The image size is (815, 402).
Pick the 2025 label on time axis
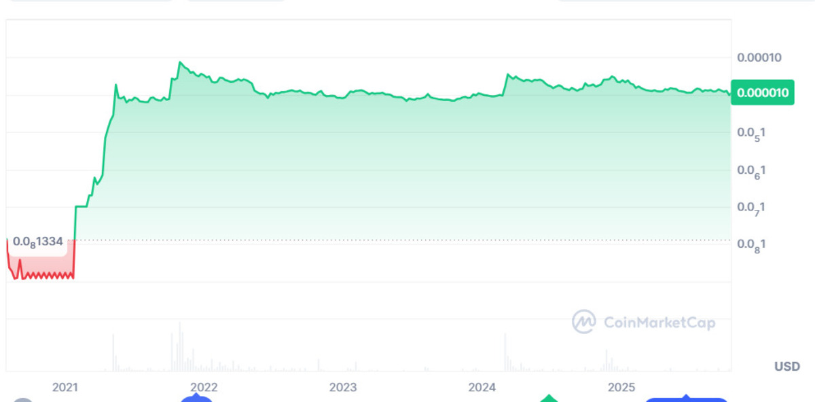pyautogui.click(x=621, y=387)
